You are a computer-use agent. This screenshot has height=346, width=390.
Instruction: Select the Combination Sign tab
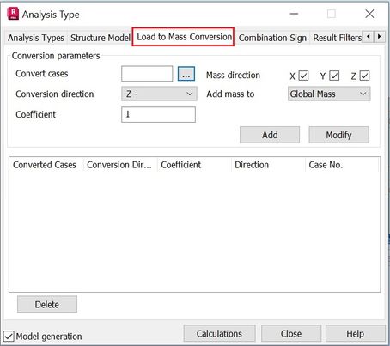click(272, 38)
